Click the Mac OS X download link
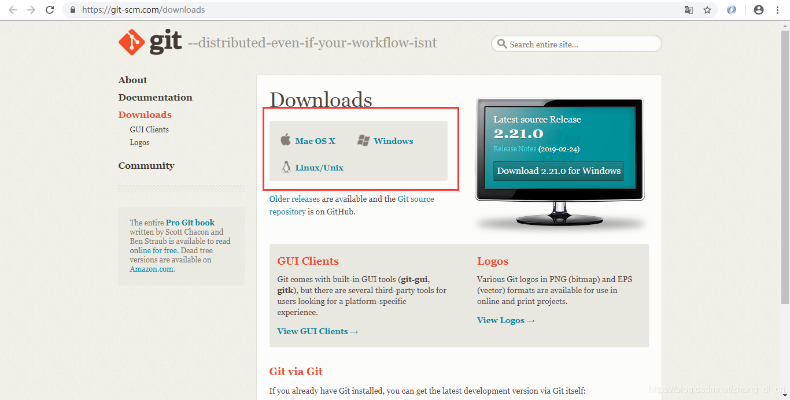 315,141
